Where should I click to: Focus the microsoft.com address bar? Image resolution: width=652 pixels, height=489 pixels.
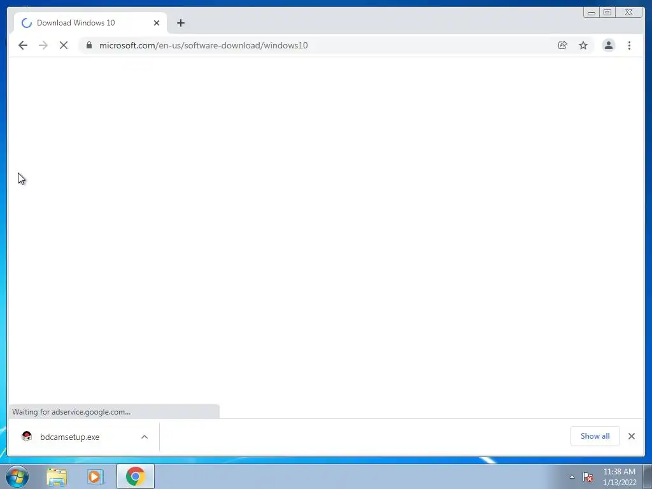pos(324,45)
